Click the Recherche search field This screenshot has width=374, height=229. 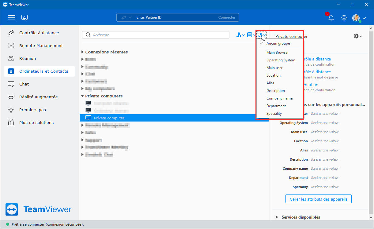[x=156, y=35]
